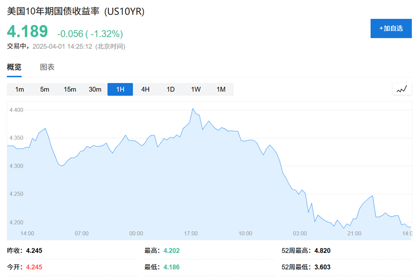Switch to the 概览 tab

[x=14, y=67]
